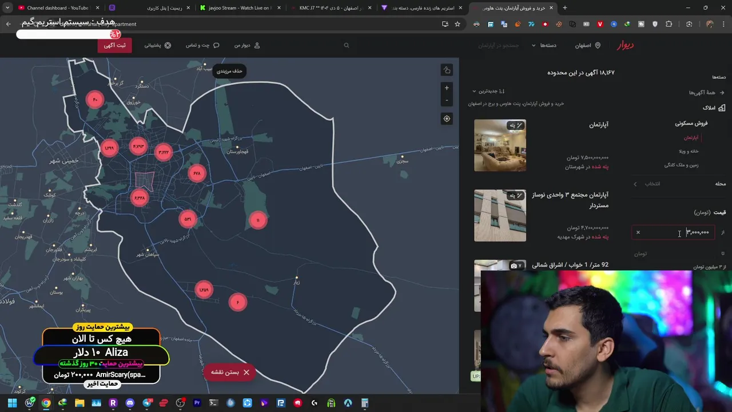
Task: Open Discord from the taskbar
Action: [x=130, y=403]
